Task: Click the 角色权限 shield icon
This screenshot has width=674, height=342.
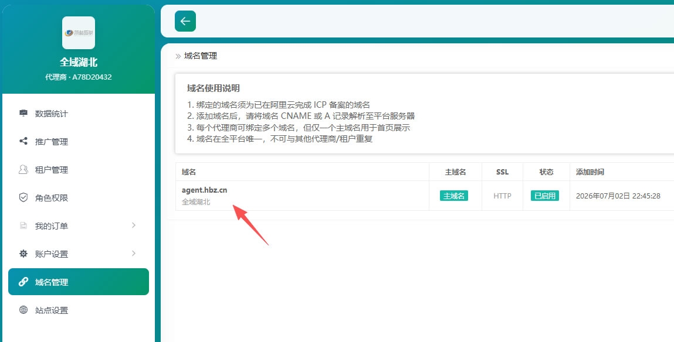Action: (23, 197)
